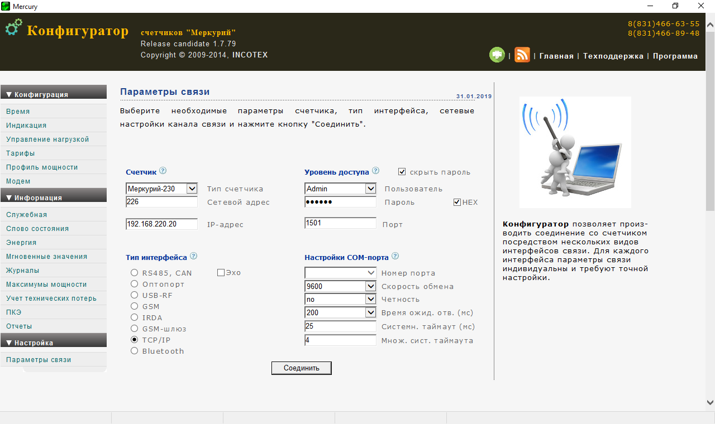
Task: Enable the Эхо checkbox
Action: [221, 273]
